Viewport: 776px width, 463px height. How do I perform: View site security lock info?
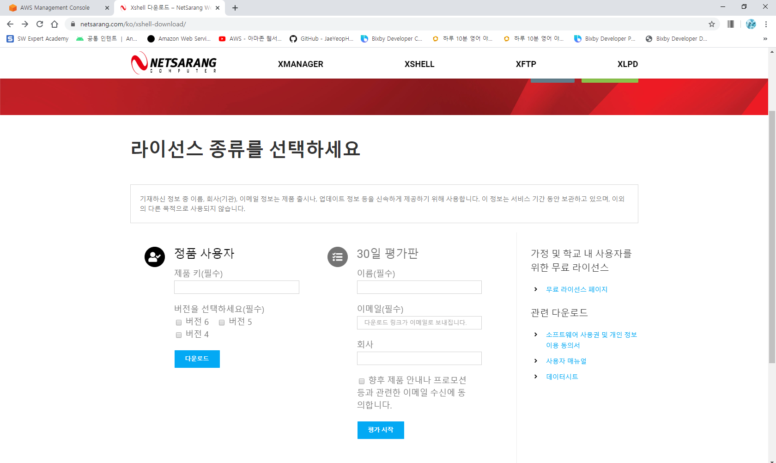point(73,24)
